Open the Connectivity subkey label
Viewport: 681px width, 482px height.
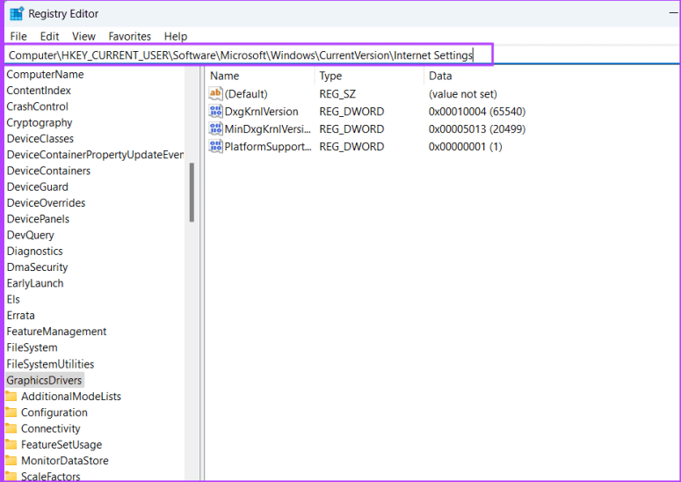point(51,428)
